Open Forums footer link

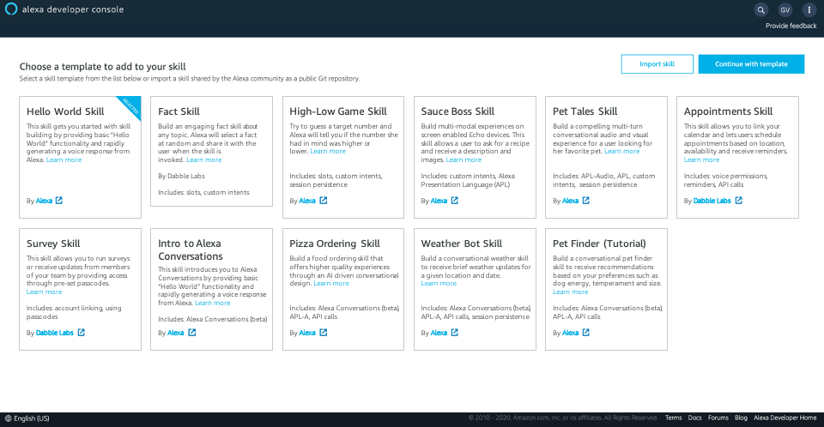click(x=718, y=418)
